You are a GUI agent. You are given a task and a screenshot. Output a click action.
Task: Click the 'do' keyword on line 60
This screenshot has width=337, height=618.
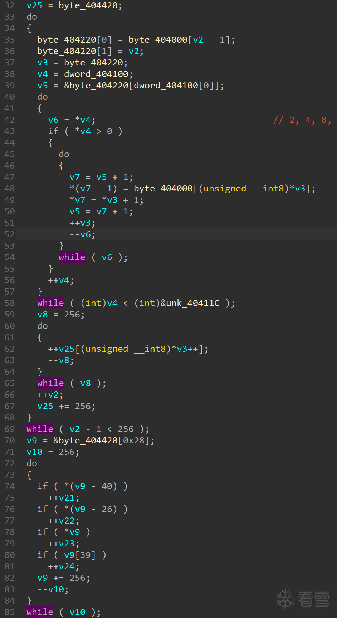43,326
